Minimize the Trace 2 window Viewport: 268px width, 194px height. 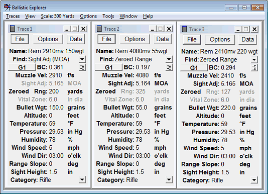pos(153,29)
